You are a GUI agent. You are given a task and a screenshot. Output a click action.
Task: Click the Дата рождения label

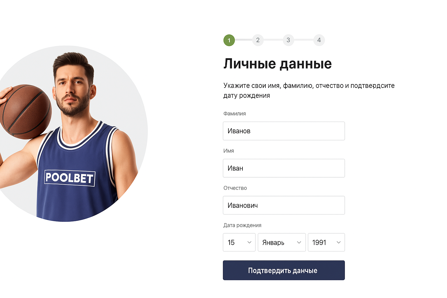click(x=242, y=225)
